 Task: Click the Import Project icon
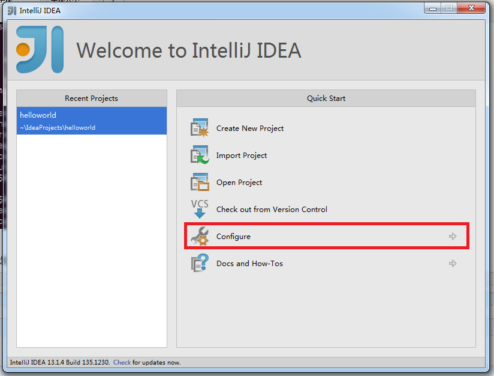point(199,155)
